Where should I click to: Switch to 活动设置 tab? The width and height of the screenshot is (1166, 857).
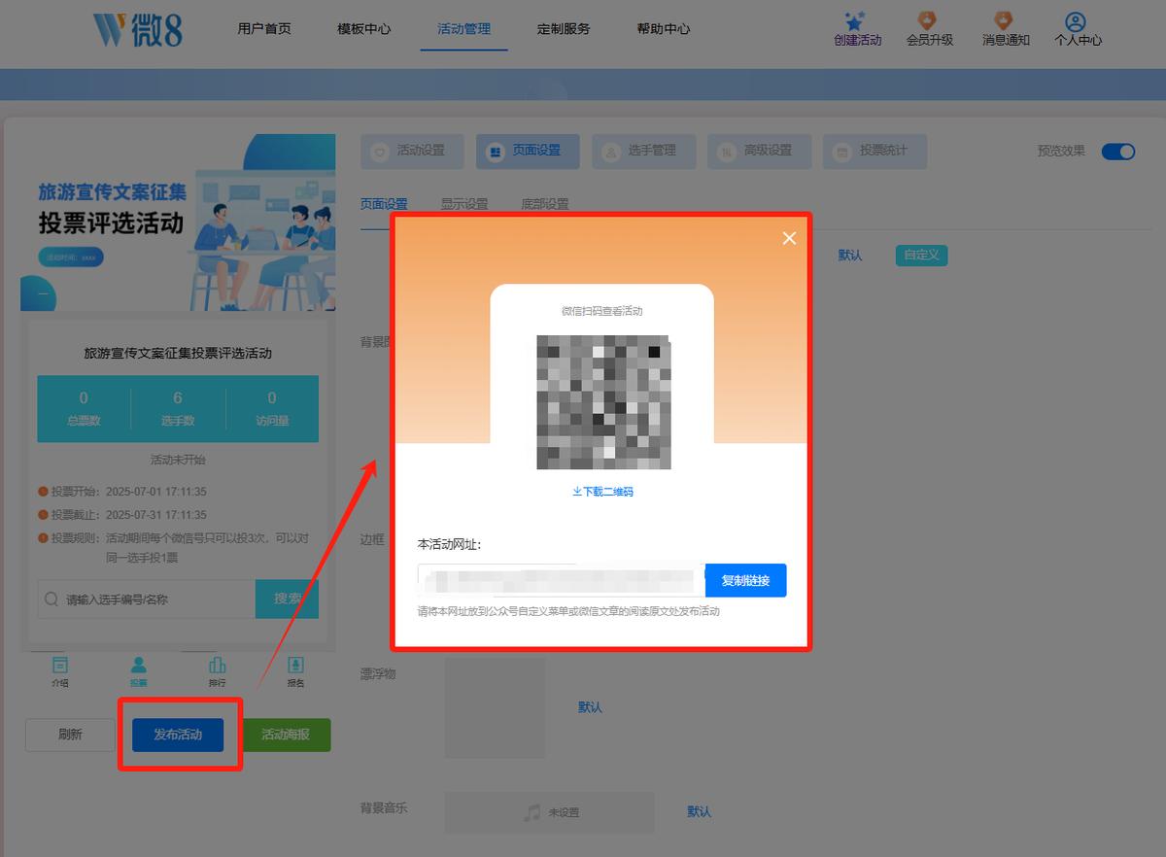[x=413, y=151]
